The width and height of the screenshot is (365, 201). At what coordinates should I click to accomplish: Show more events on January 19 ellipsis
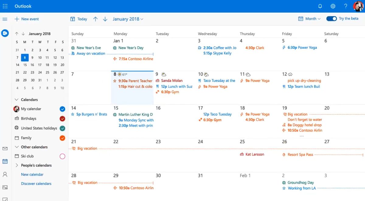coord(302,136)
